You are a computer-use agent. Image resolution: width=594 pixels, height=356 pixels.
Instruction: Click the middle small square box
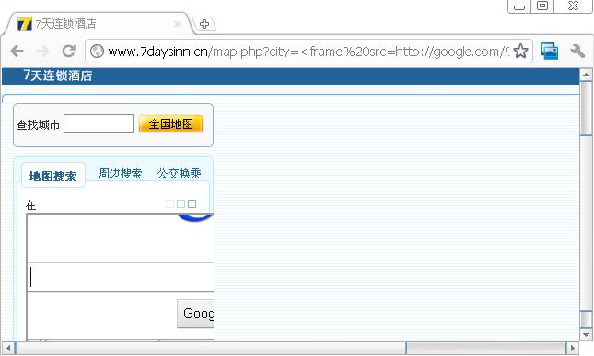tap(181, 203)
